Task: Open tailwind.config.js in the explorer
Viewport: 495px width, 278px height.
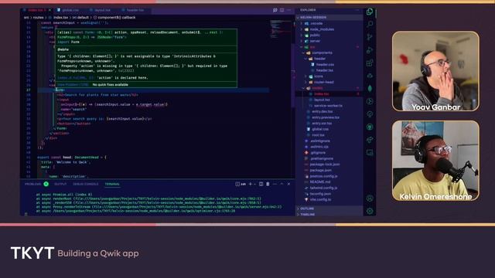Action: [x=323, y=188]
